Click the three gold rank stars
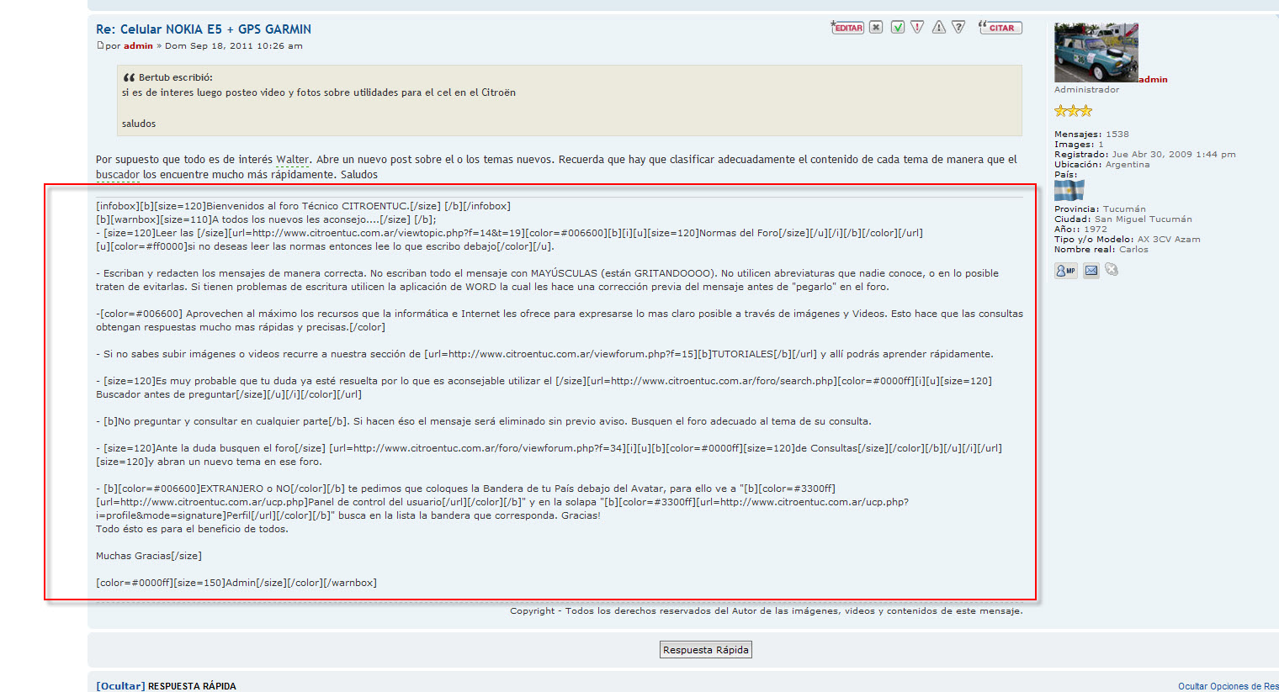 tap(1073, 111)
